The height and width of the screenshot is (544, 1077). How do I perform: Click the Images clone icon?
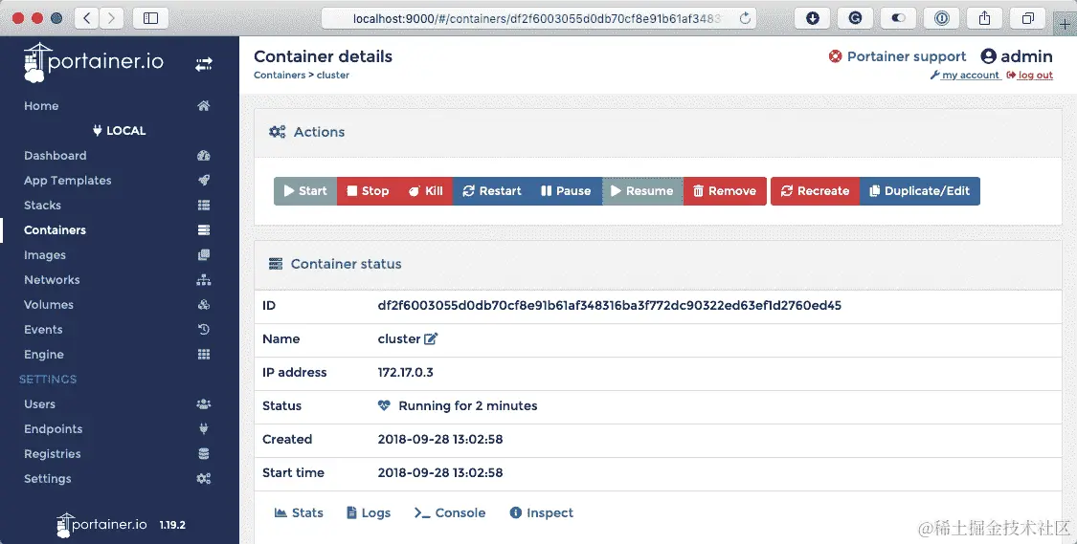pyautogui.click(x=203, y=255)
